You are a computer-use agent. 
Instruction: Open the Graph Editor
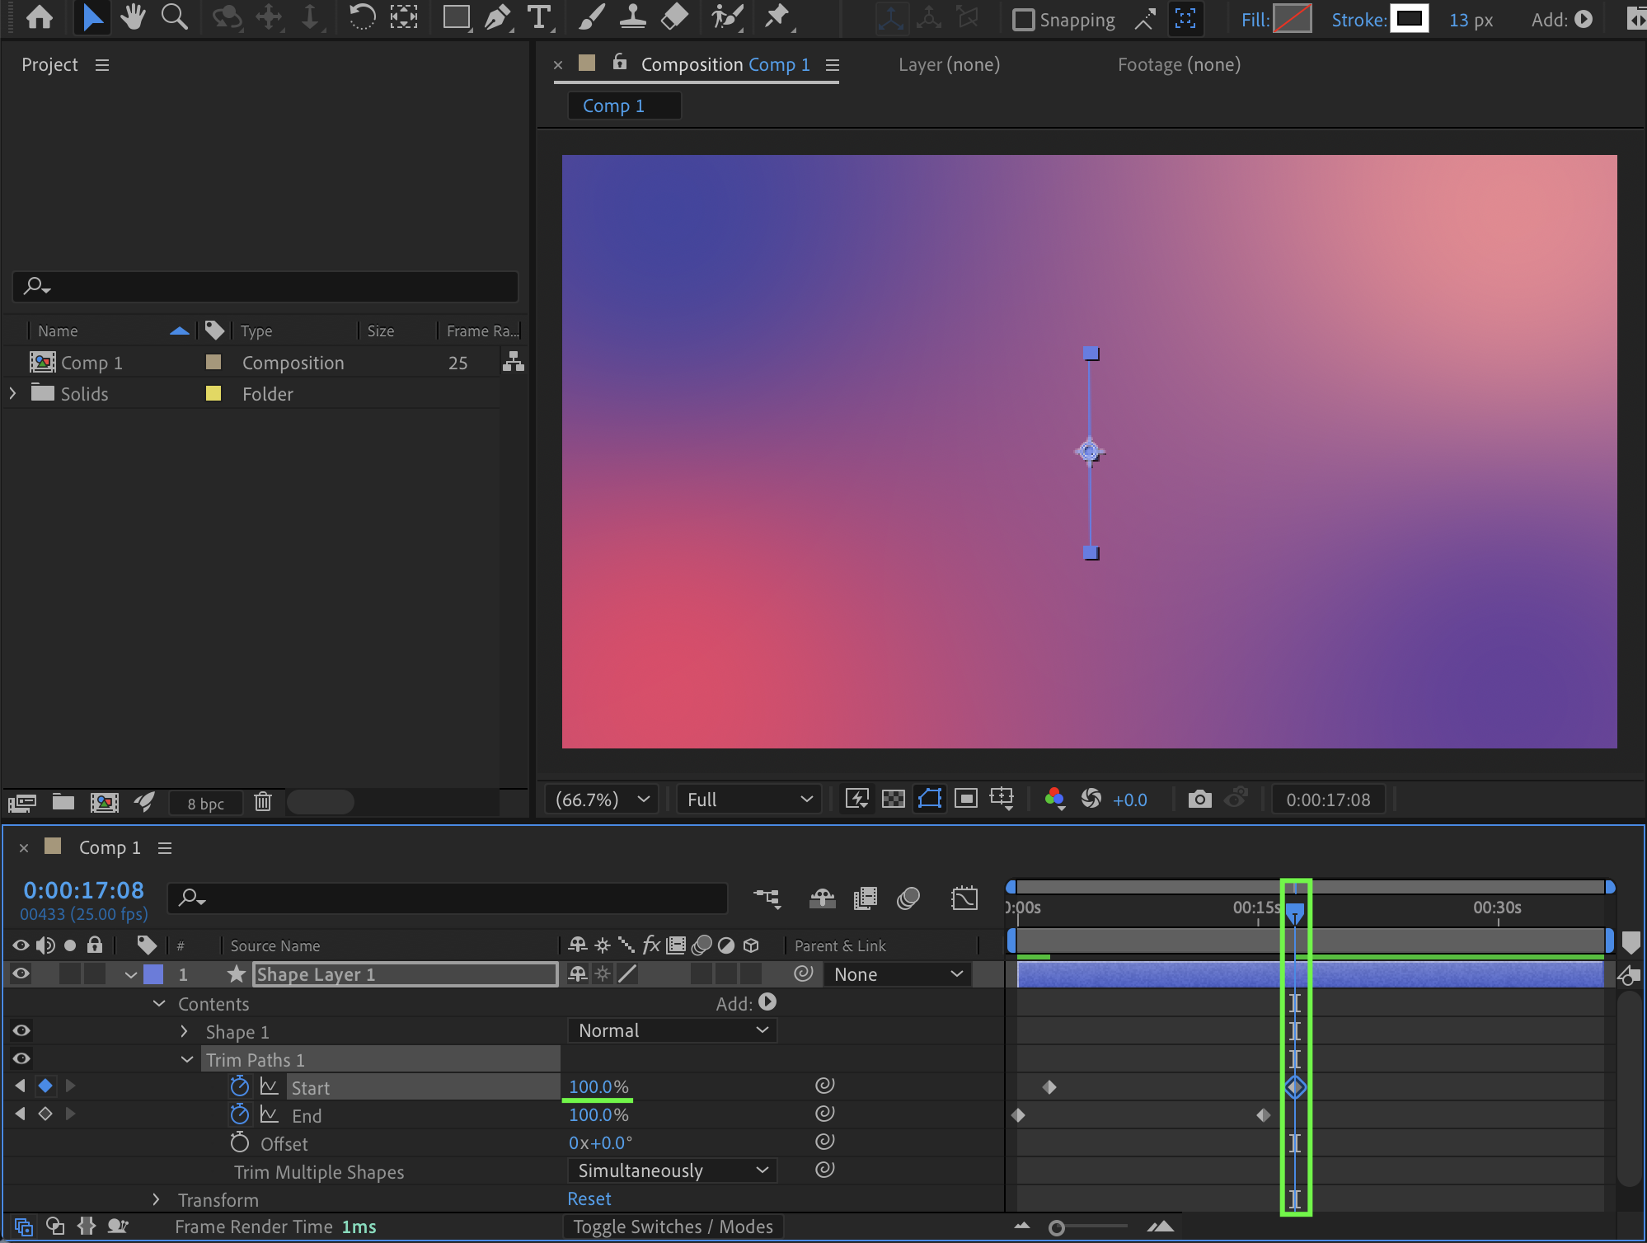(x=964, y=898)
